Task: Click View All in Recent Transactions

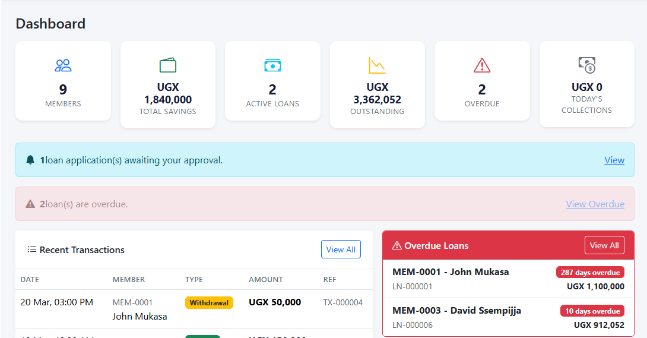Action: tap(341, 249)
